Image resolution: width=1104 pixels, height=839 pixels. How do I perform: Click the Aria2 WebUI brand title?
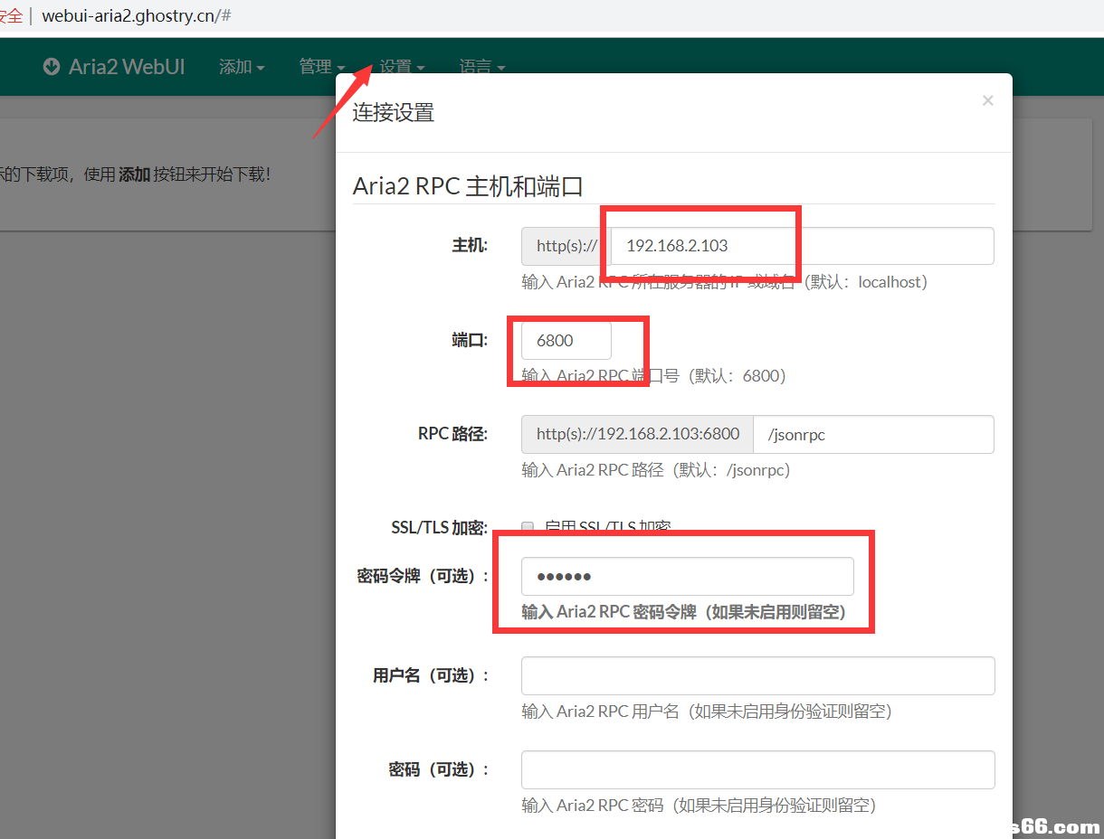127,67
